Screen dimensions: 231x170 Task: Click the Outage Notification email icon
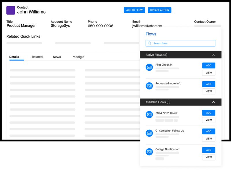tap(149, 152)
